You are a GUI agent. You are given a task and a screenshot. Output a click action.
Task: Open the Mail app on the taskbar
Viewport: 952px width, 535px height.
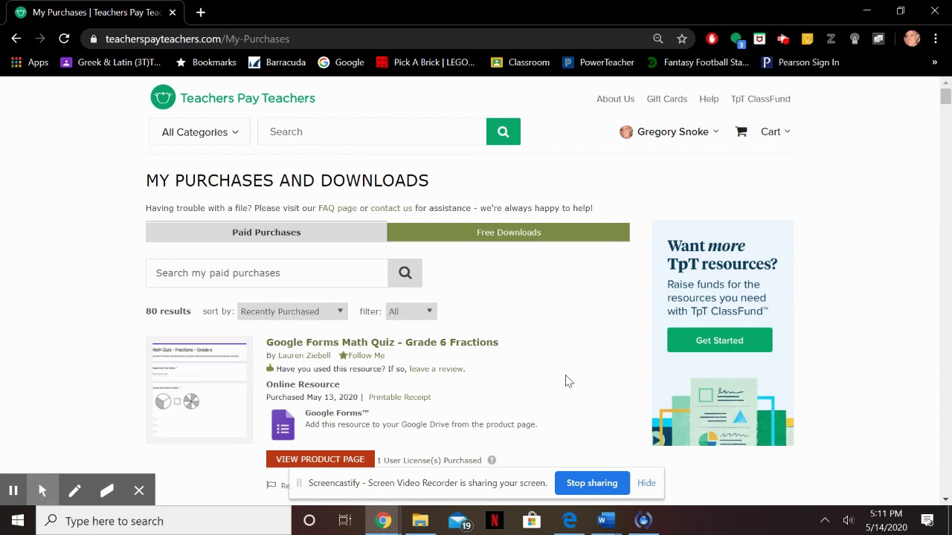459,521
